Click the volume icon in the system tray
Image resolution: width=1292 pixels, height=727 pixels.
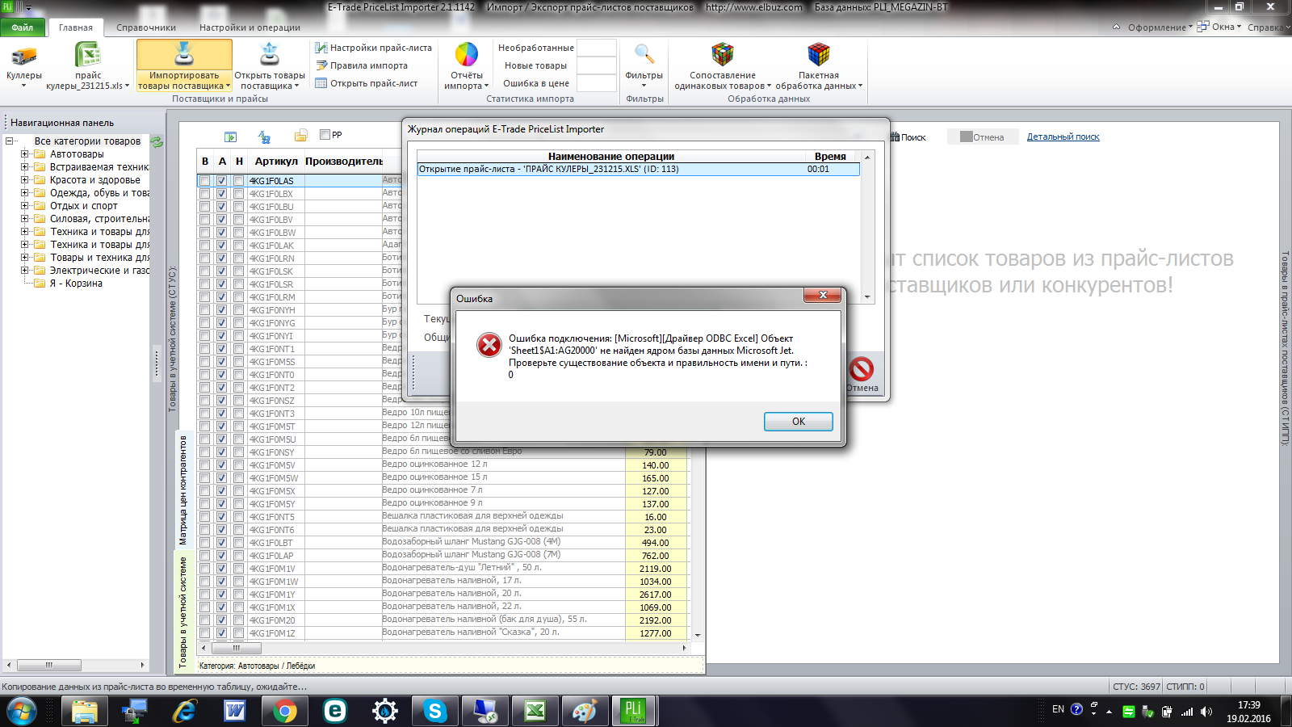coord(1206,712)
